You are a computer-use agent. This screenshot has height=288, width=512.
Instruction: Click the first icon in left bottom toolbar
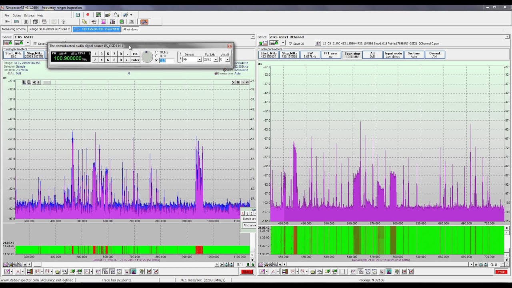tap(7, 272)
